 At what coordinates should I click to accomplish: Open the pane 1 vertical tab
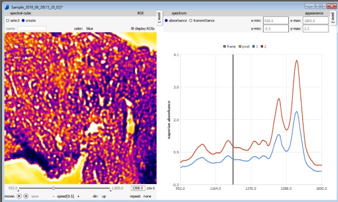point(159,18)
